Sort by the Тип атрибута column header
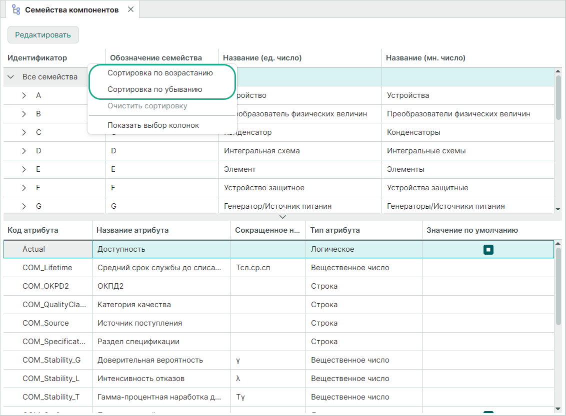Image resolution: width=566 pixels, height=416 pixels. (335, 230)
